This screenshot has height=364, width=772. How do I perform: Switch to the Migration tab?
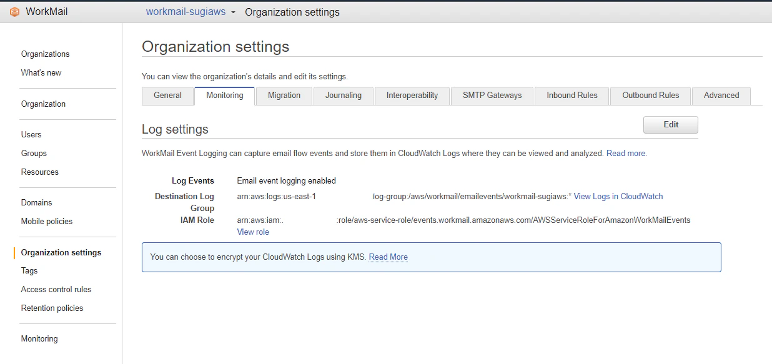point(284,96)
